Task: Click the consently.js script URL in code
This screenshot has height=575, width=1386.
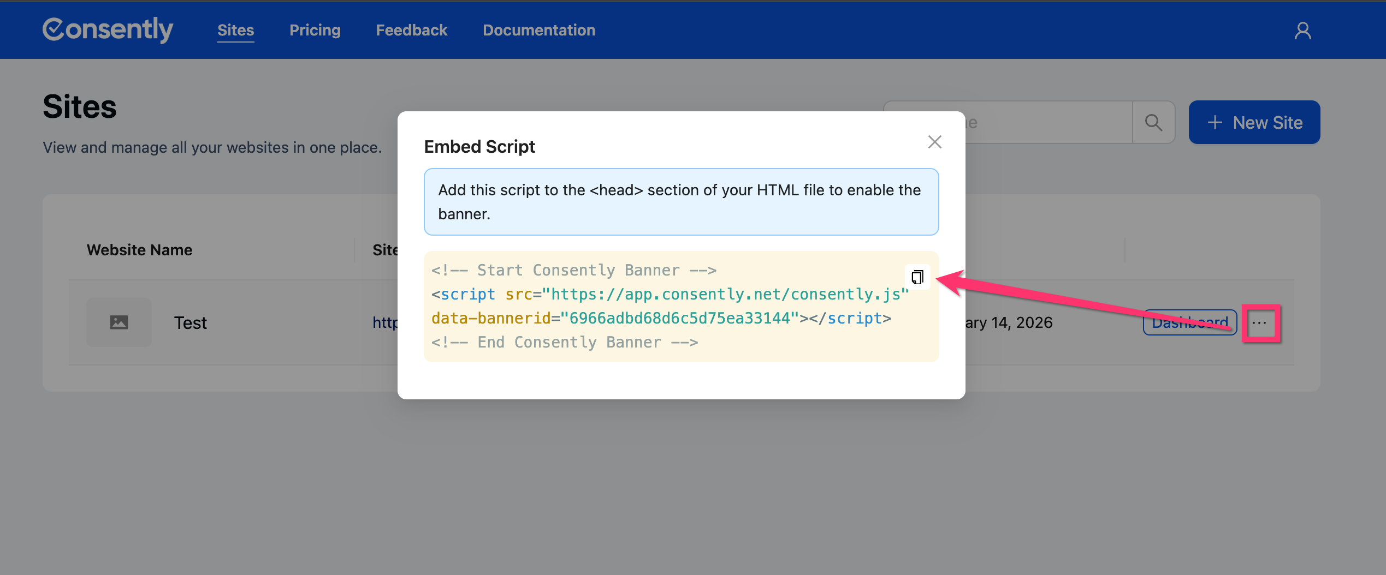Action: coord(725,295)
